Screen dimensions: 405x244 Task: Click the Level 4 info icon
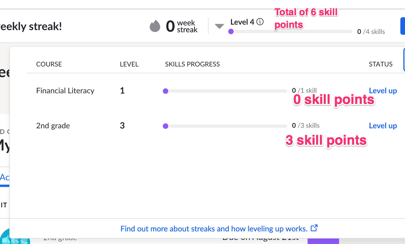[260, 22]
